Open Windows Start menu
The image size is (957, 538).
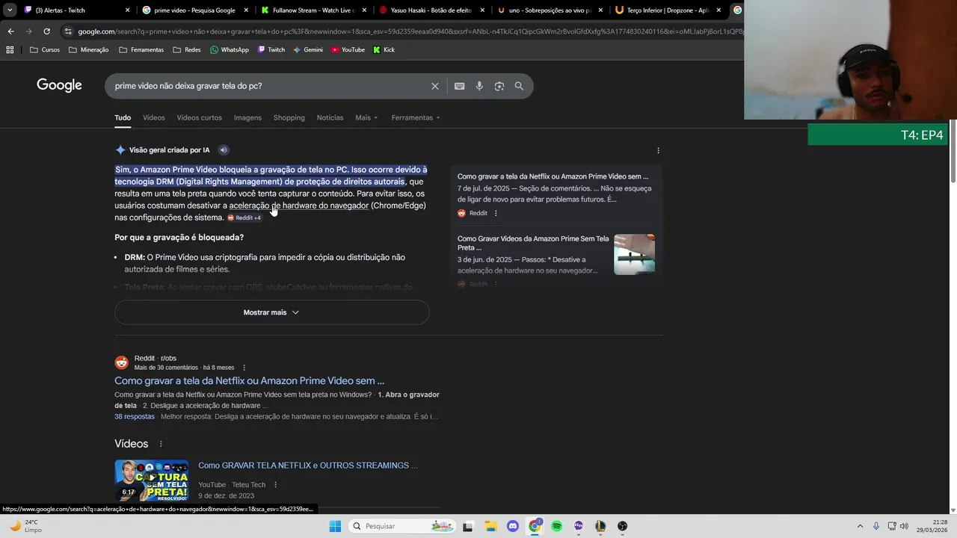[x=335, y=526]
